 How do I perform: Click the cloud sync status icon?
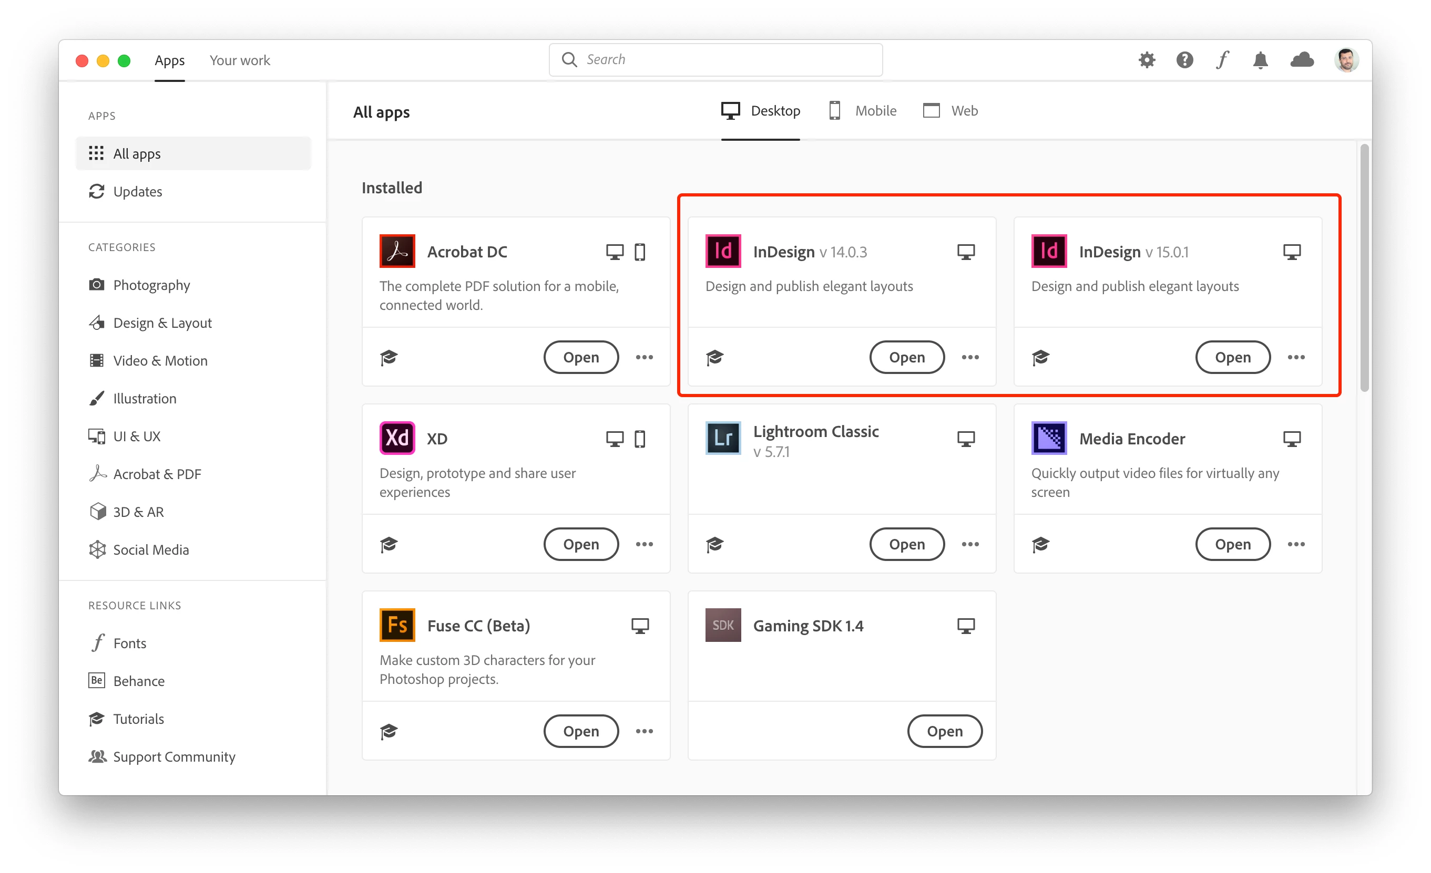pyautogui.click(x=1302, y=60)
